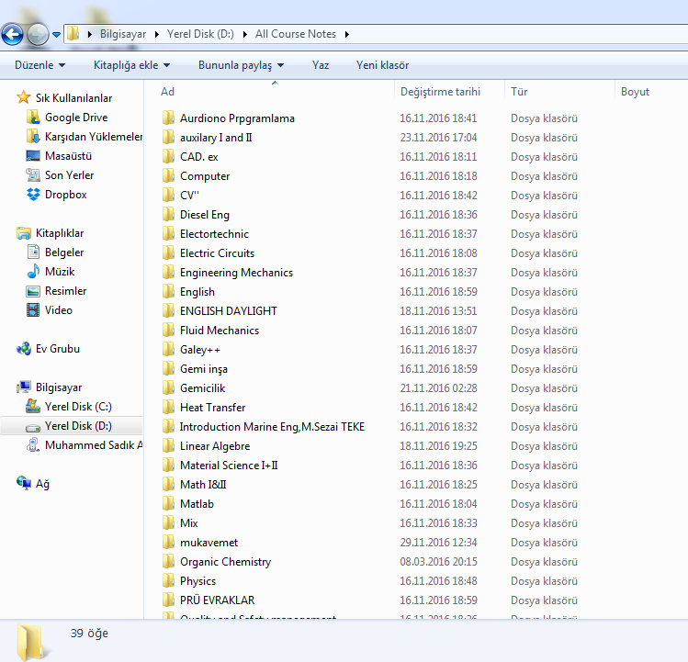Click the Dropbox icon in favorites

tap(34, 195)
